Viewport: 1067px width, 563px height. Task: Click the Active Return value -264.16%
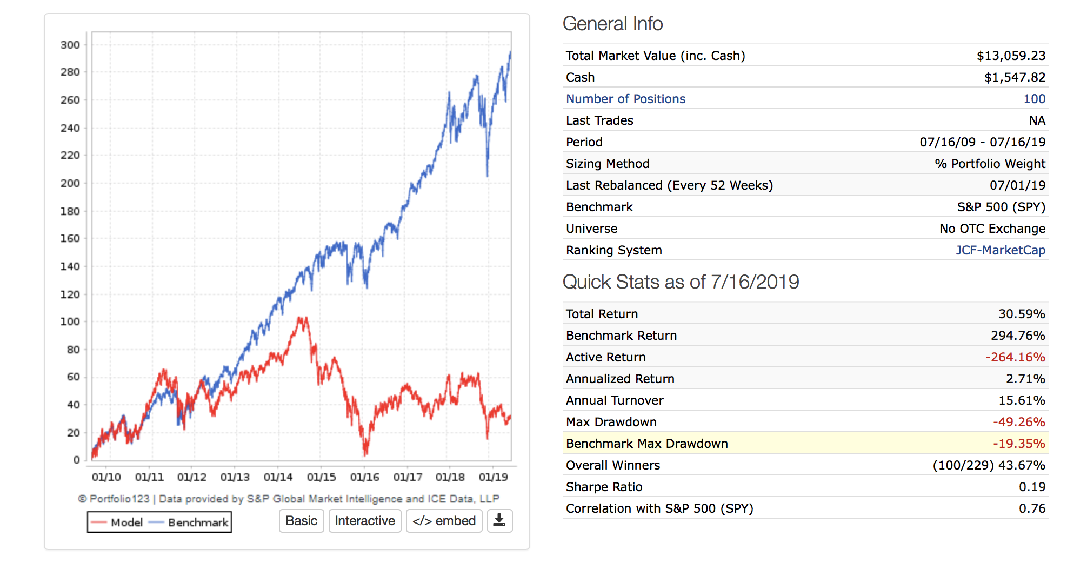click(x=1015, y=357)
